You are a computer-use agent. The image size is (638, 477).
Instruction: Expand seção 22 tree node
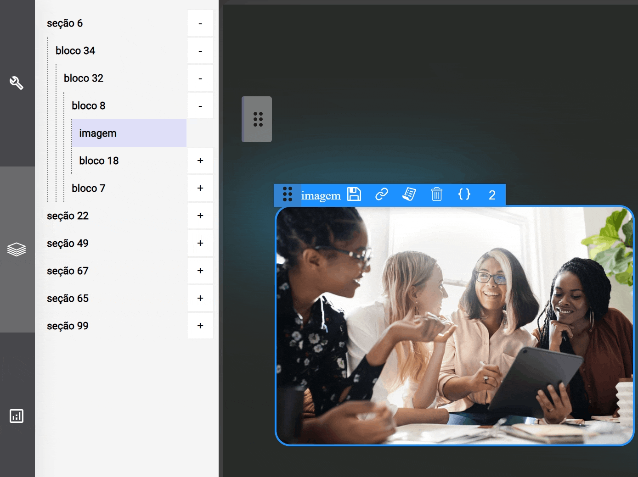(x=200, y=216)
